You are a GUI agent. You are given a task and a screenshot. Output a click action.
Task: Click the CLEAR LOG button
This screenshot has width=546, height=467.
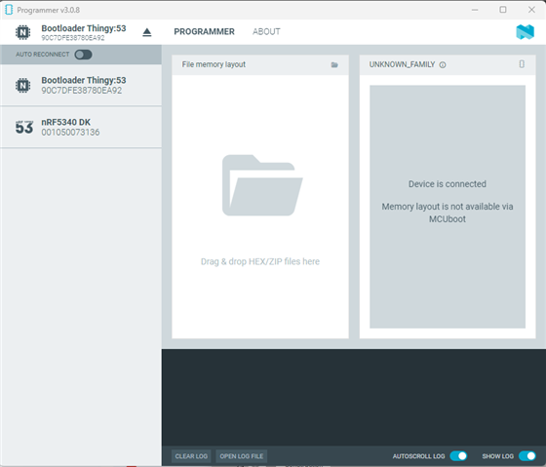click(x=191, y=456)
